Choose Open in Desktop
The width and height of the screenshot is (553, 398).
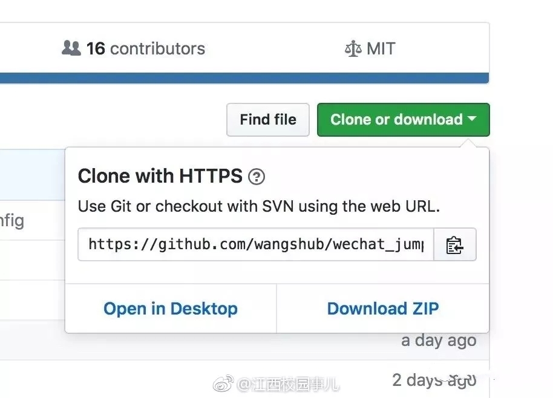tap(171, 308)
